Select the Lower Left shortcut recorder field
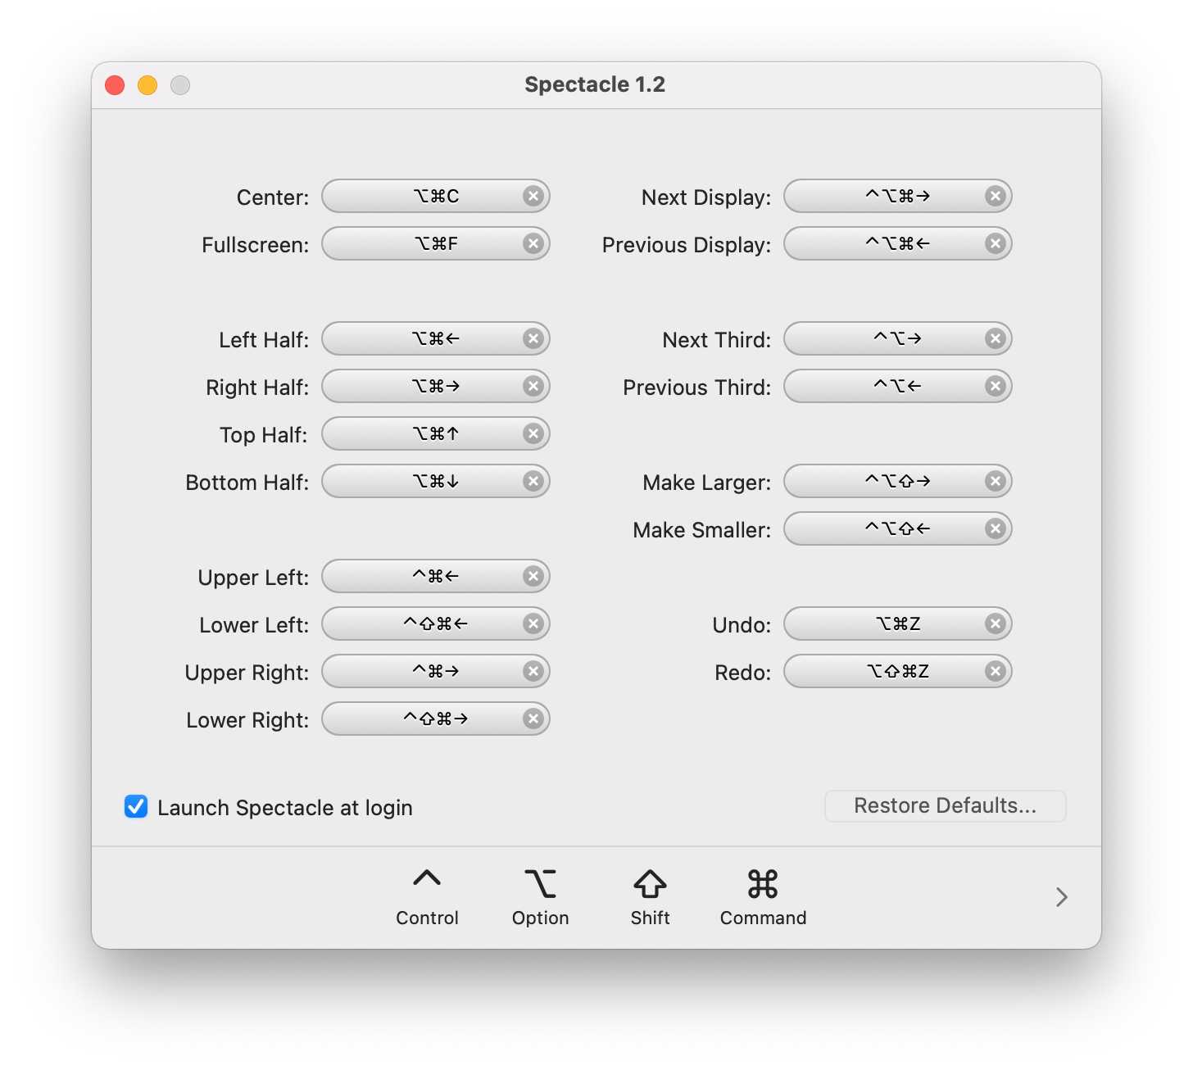Screen dimensions: 1193x1070 click(435, 623)
